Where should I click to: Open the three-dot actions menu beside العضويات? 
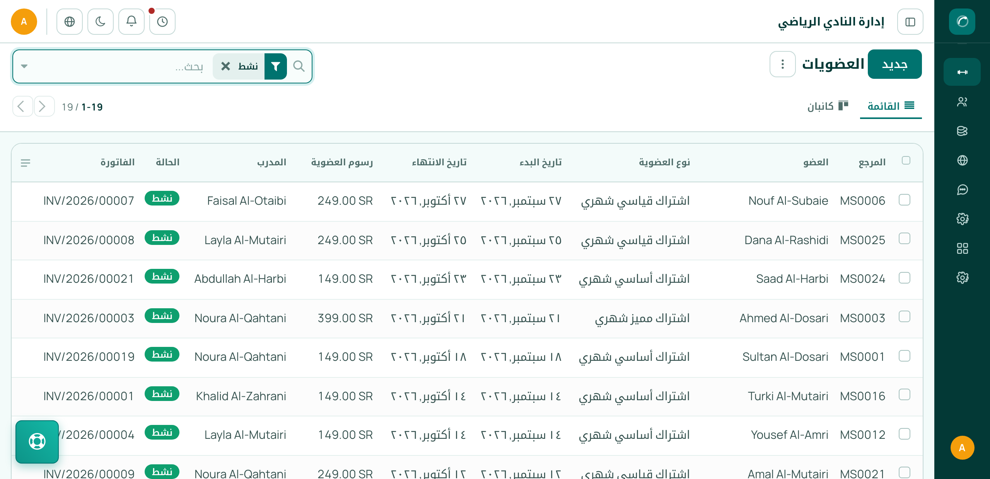[783, 64]
